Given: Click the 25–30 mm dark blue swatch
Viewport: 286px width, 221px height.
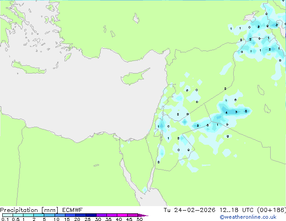Looking at the screenshot, I should 91,215.
